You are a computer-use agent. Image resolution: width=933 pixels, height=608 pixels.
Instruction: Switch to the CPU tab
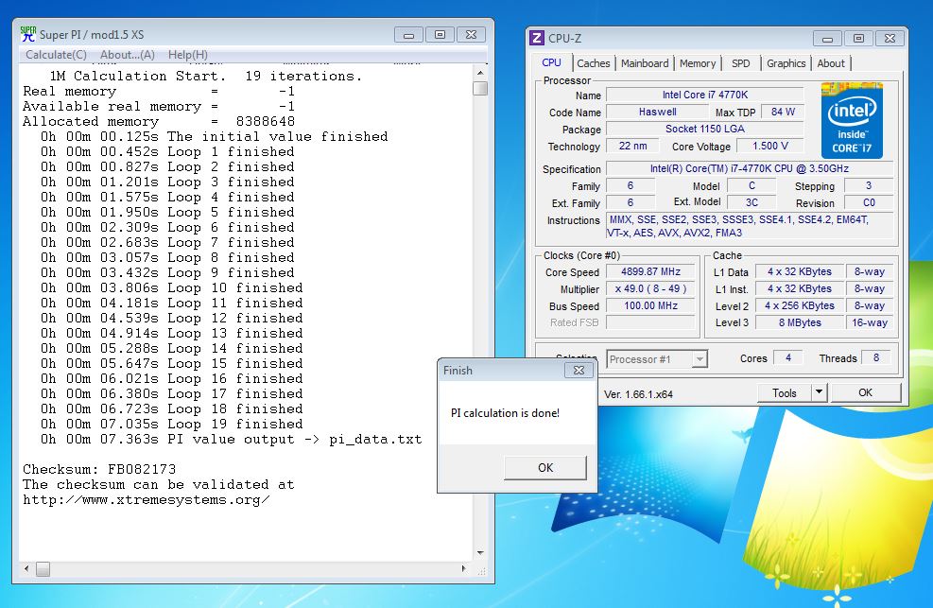552,62
